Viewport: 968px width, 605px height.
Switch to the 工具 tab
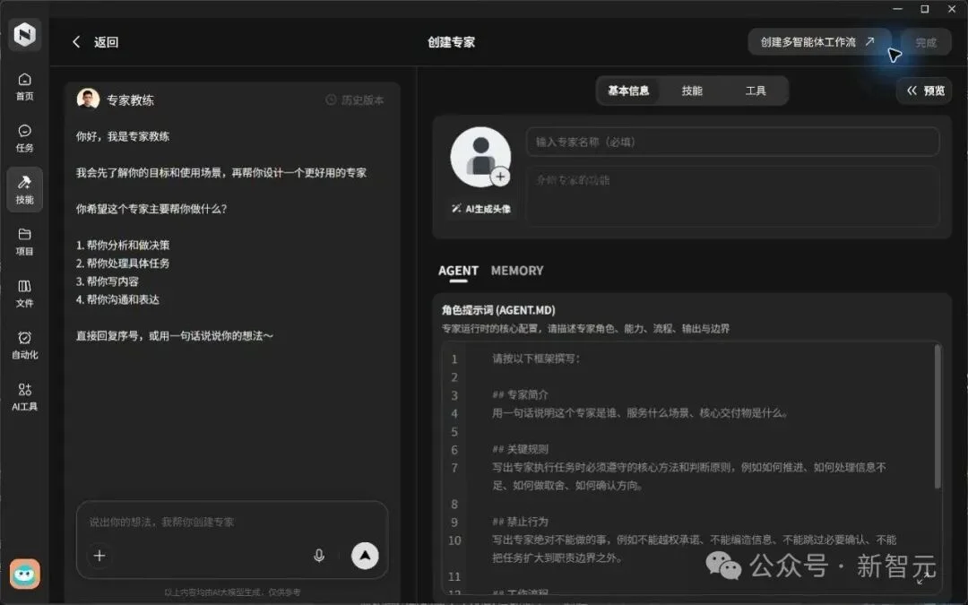pyautogui.click(x=756, y=91)
